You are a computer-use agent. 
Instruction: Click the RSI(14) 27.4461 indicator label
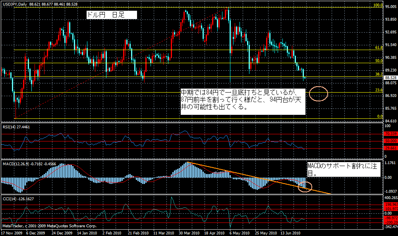(x=16, y=127)
